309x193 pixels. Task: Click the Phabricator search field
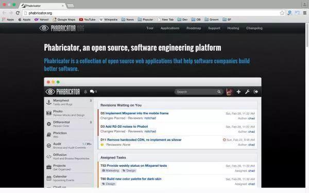pyautogui.click(x=199, y=92)
